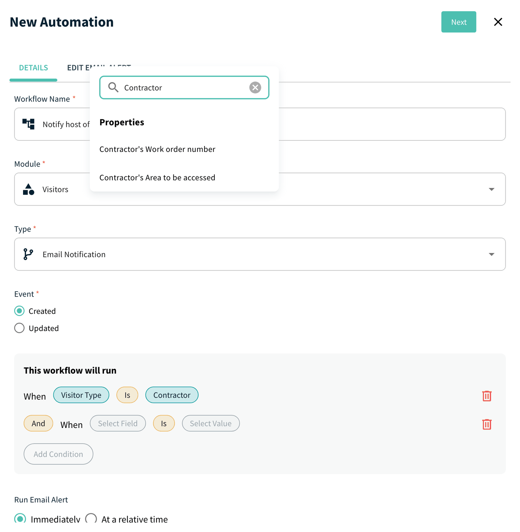Image resolution: width=520 pixels, height=532 pixels.
Task: Expand the Type dropdown arrow
Action: coord(491,254)
